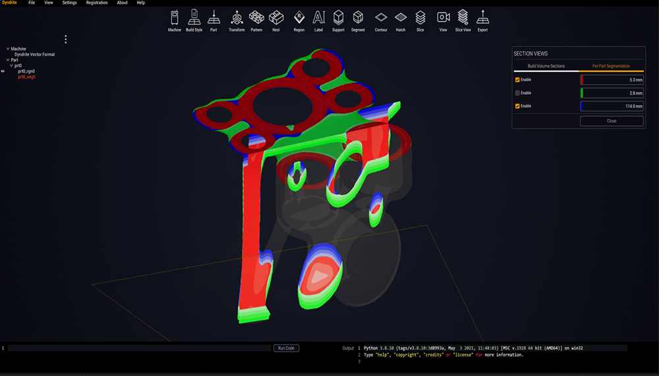This screenshot has height=376, width=659.
Task: Close the Section Views panel
Action: pos(612,121)
